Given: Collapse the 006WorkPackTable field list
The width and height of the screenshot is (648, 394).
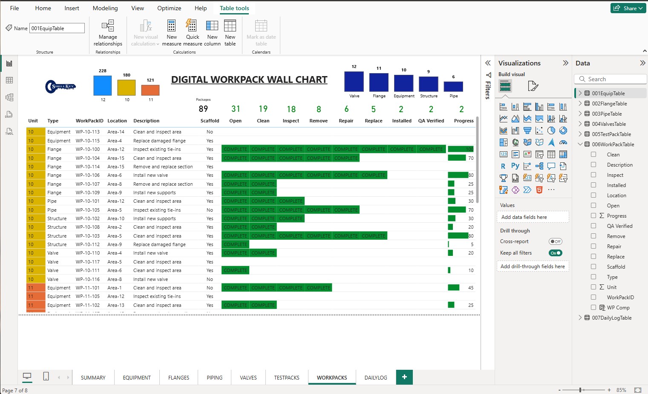Looking at the screenshot, I should [x=580, y=144].
